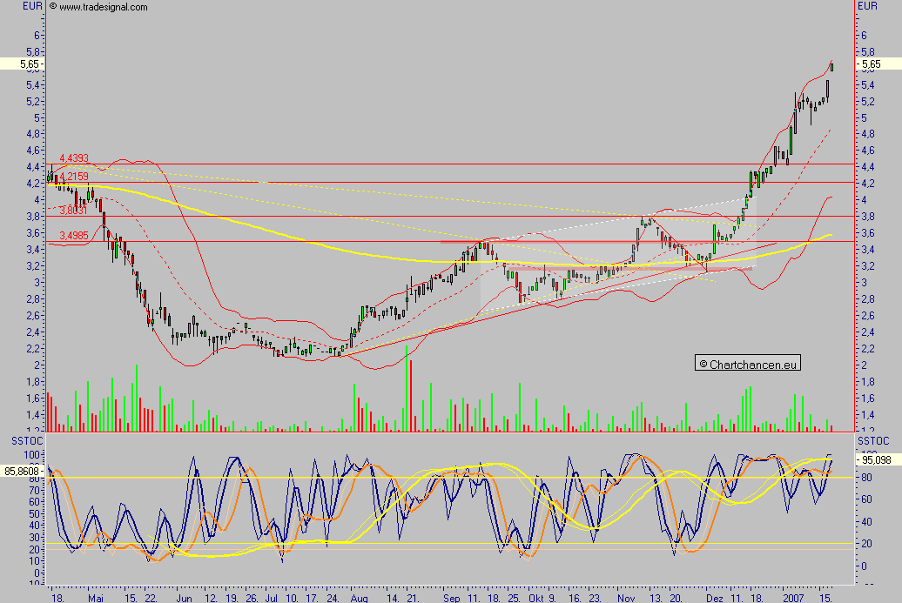The width and height of the screenshot is (902, 603).
Task: Click the EUR currency label at top right
Action: pyautogui.click(x=868, y=7)
